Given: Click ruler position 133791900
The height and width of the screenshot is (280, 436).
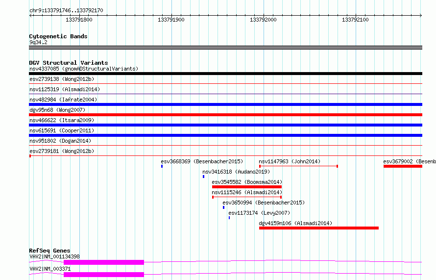Looking at the screenshot, I should tap(171, 20).
